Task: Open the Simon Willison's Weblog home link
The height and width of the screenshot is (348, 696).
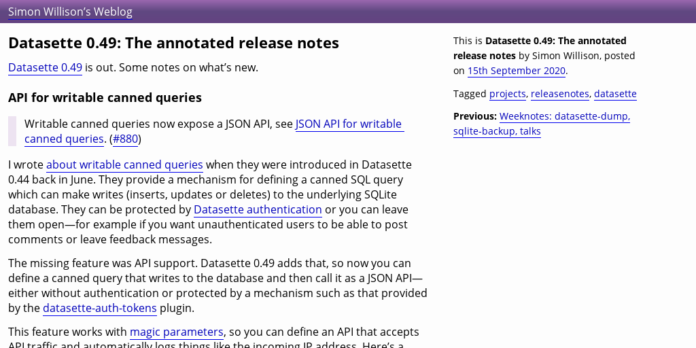Action: (x=70, y=12)
